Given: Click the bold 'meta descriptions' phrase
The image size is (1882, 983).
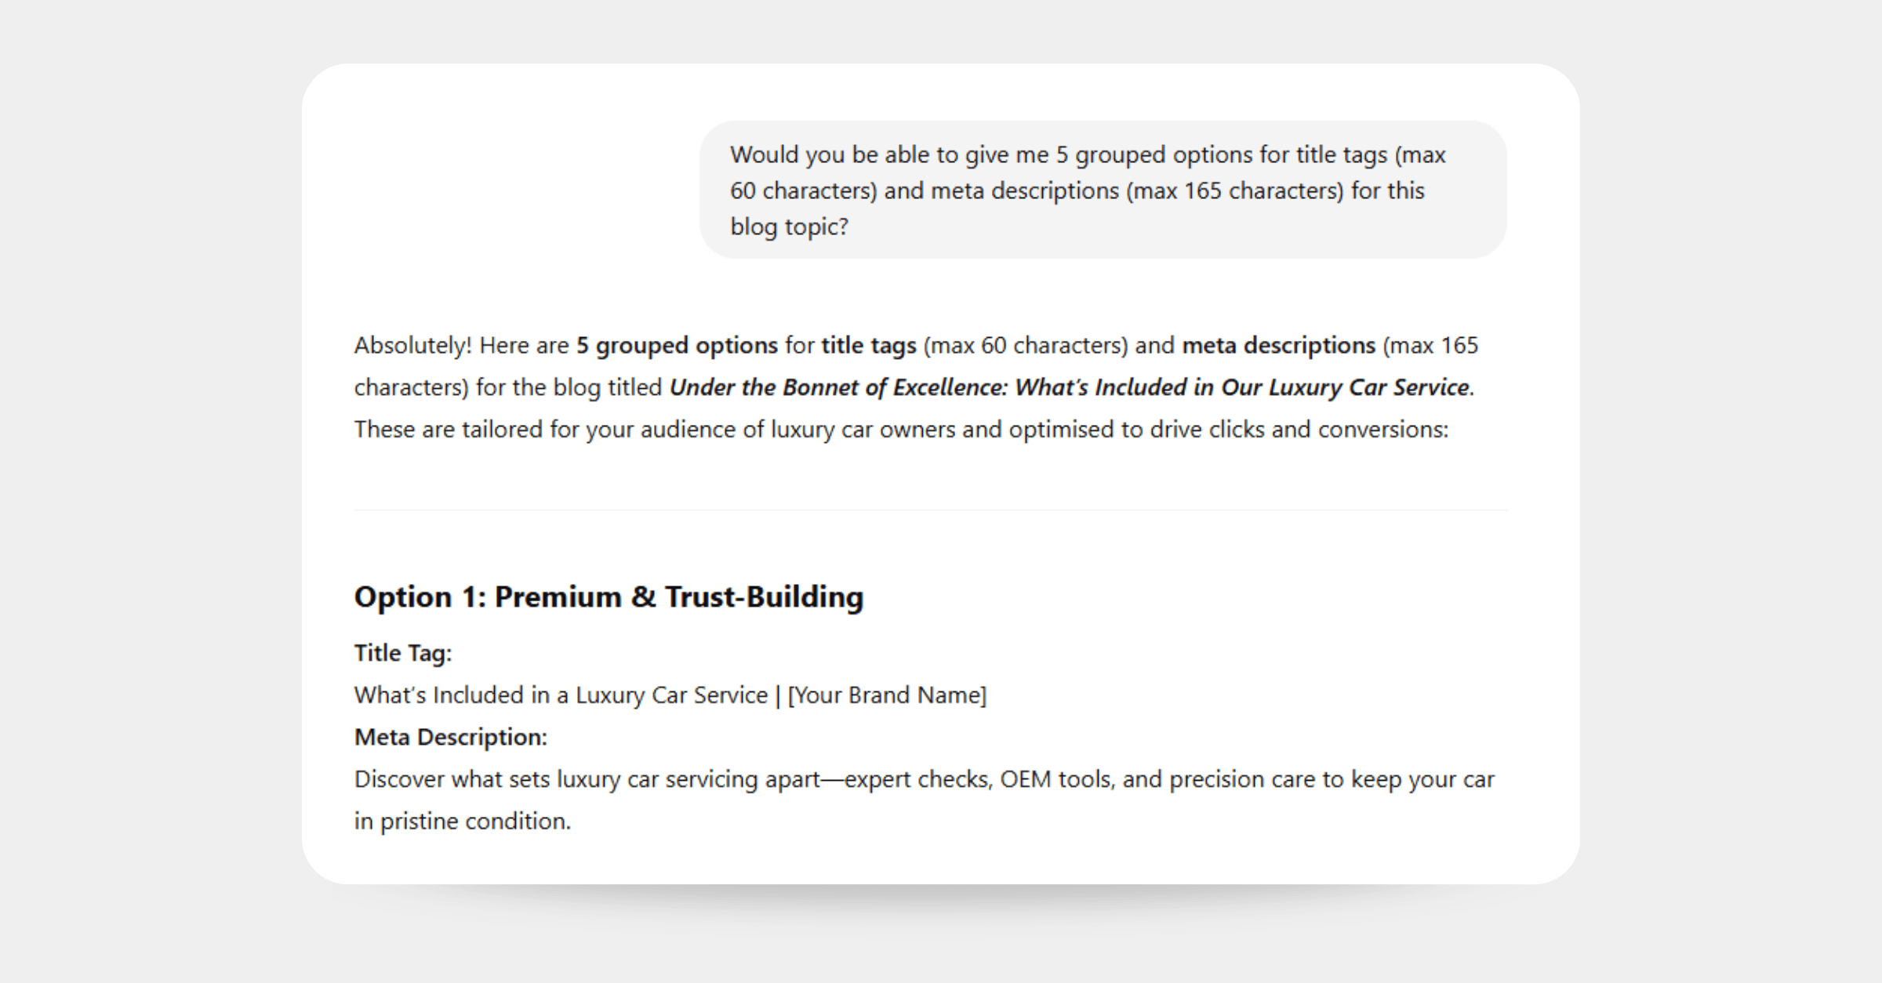Looking at the screenshot, I should [x=1278, y=346].
